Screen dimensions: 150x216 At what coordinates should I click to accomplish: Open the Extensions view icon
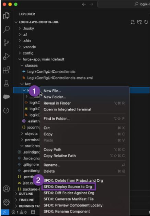[x=6, y=70]
